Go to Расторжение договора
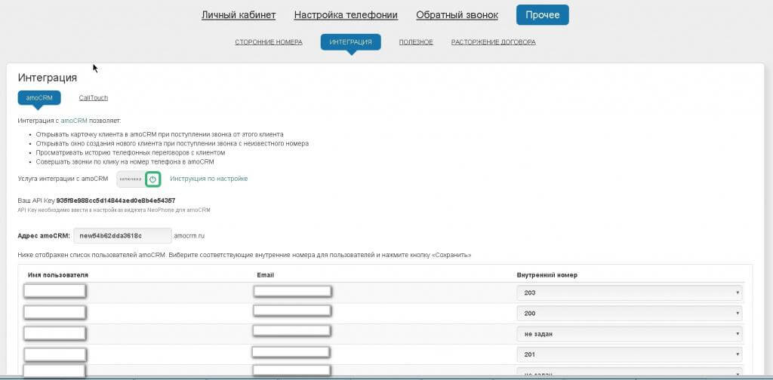The image size is (773, 380). (493, 42)
